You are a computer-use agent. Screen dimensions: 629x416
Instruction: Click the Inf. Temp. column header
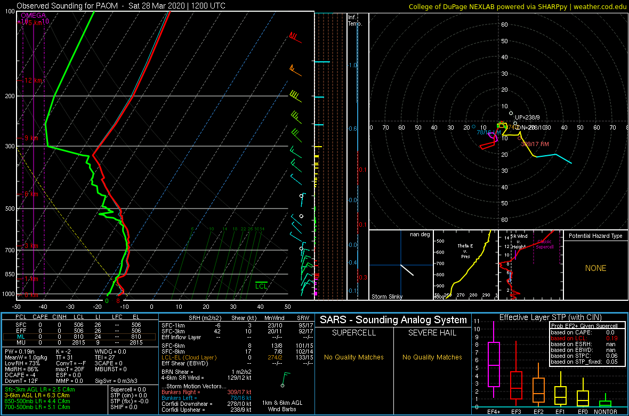click(355, 20)
